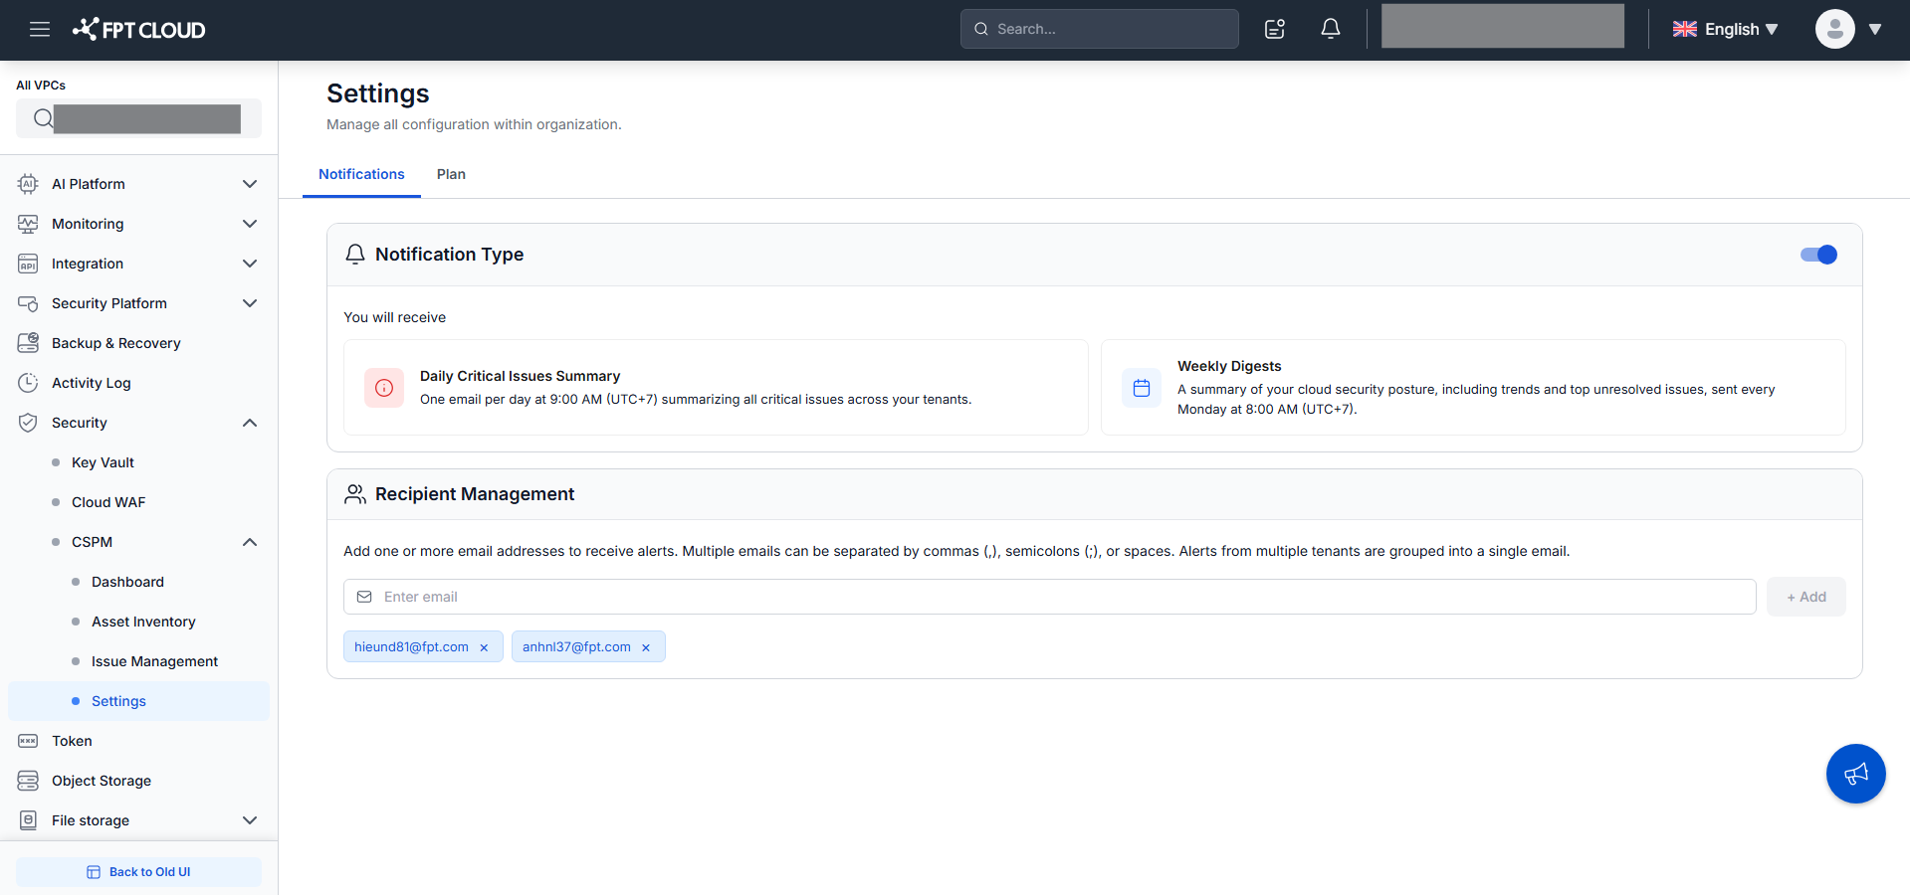This screenshot has width=1910, height=895.
Task: Open the announcement megaphone floating button
Action: click(x=1856, y=774)
